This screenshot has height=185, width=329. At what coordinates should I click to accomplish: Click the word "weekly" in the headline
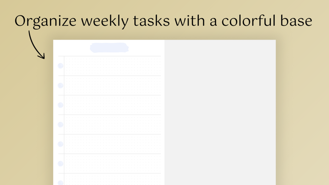pos(105,21)
